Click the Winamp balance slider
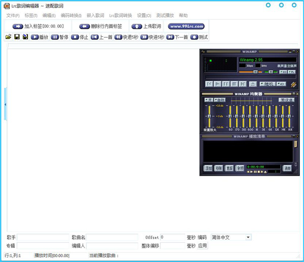The width and height of the screenshot is (304, 262). [x=271, y=72]
